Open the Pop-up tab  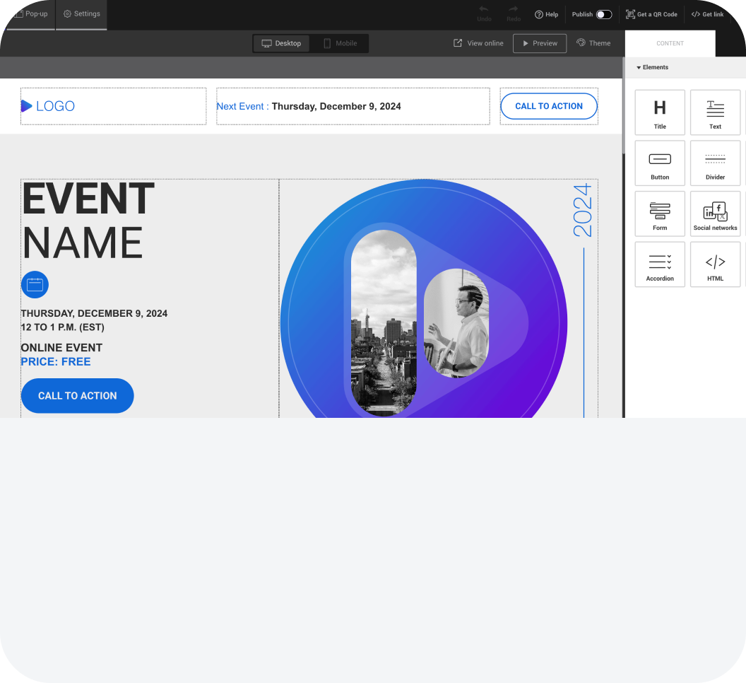(x=30, y=14)
